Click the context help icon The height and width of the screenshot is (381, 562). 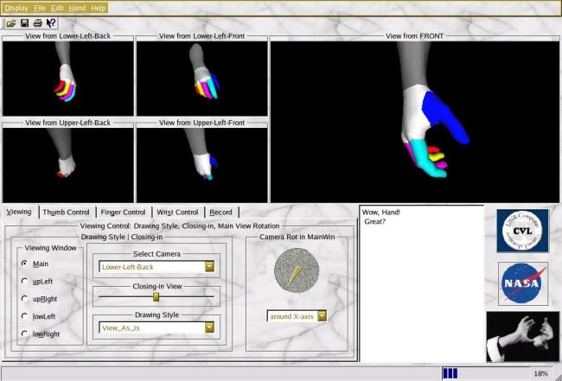[51, 22]
